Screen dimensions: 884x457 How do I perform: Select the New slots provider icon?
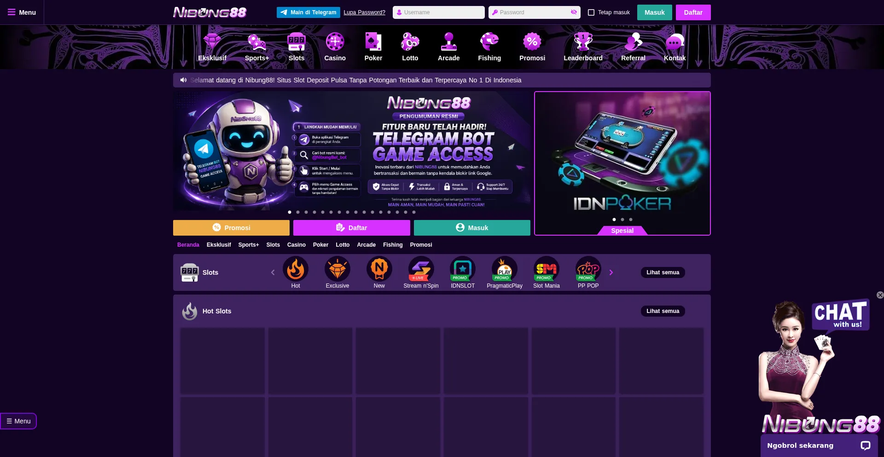(379, 272)
